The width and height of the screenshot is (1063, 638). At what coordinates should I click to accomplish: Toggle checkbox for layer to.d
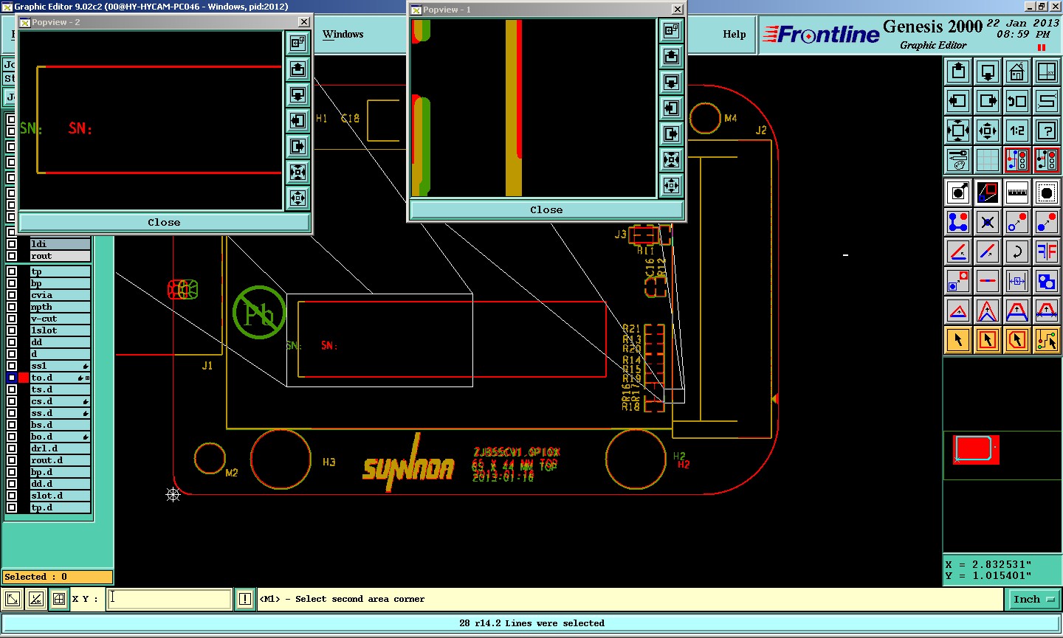[x=11, y=378]
